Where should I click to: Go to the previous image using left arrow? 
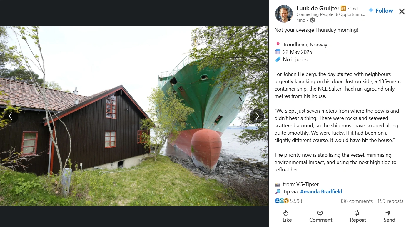pyautogui.click(x=11, y=116)
